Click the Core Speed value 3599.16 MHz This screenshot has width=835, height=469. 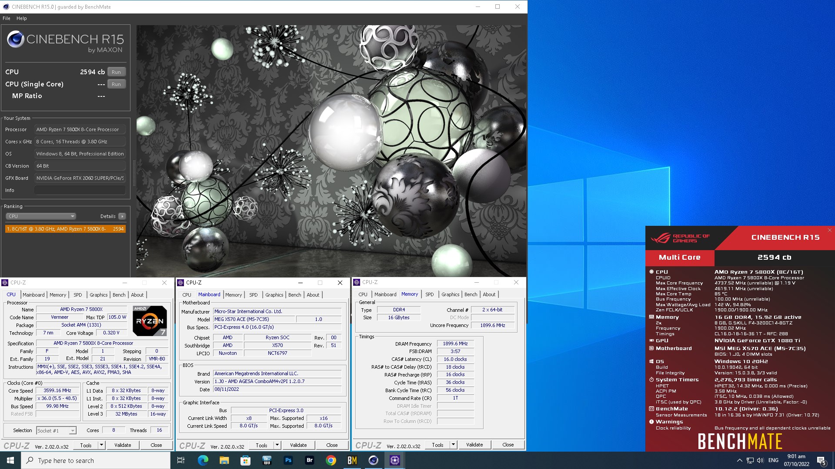tap(57, 391)
